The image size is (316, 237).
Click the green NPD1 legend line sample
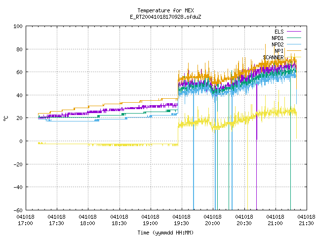[294, 38]
